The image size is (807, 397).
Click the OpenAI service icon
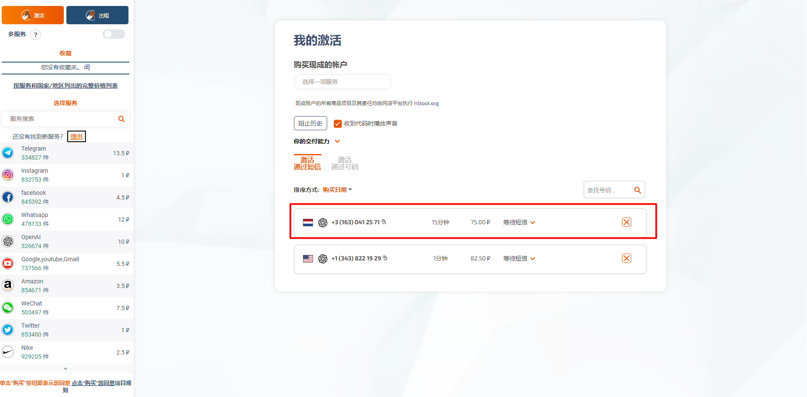[8, 241]
